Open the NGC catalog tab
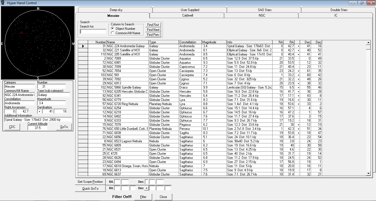Viewport: 376px width, 201px height. (262, 15)
